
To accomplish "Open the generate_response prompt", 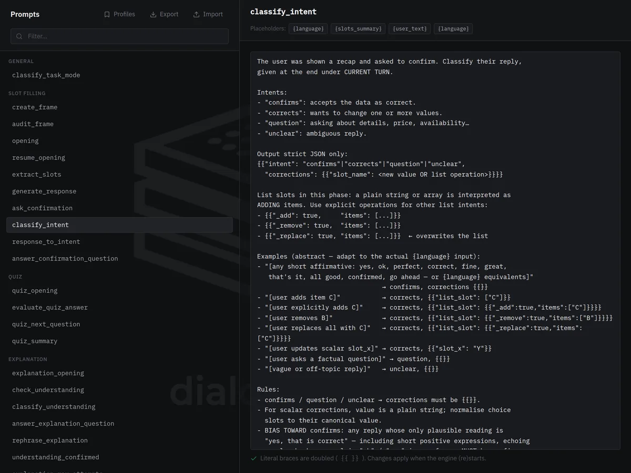I will coord(119,191).
